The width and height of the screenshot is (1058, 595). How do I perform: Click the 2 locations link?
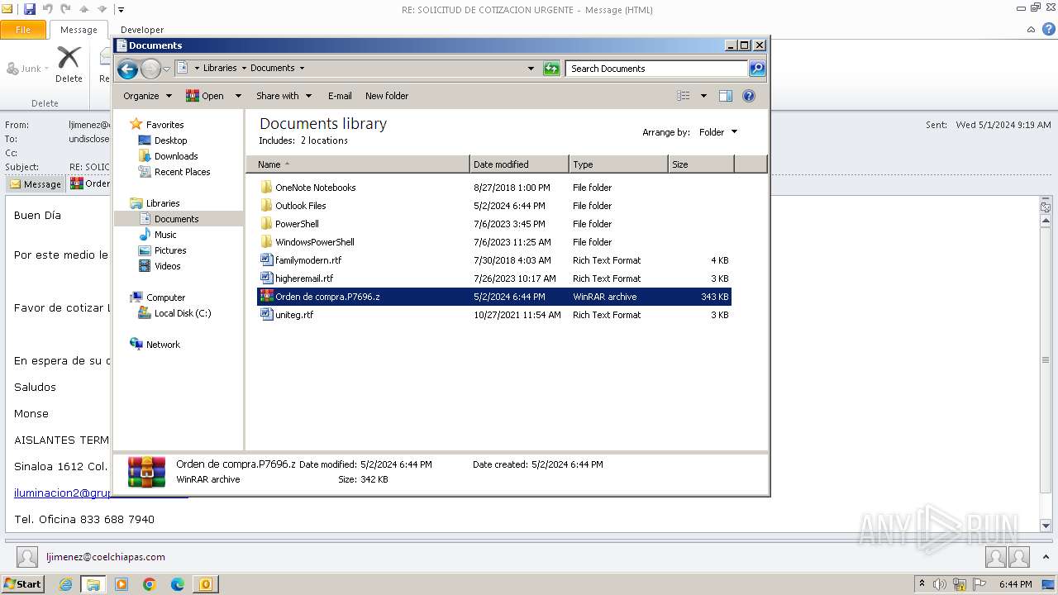point(324,140)
